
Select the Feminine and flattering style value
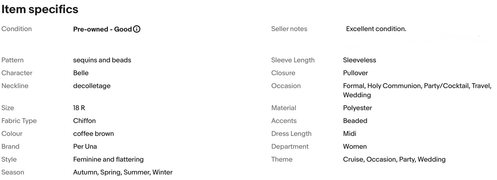[108, 159]
